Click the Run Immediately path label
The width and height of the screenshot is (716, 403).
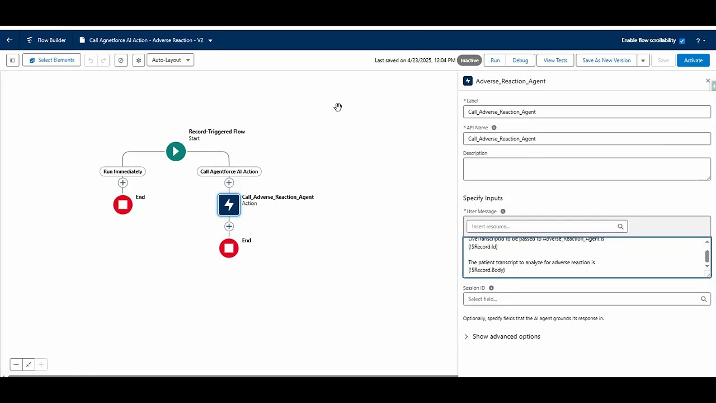click(x=123, y=171)
